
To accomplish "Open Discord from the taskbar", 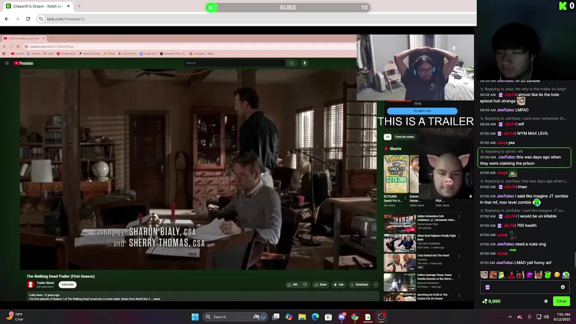I will click(x=342, y=317).
